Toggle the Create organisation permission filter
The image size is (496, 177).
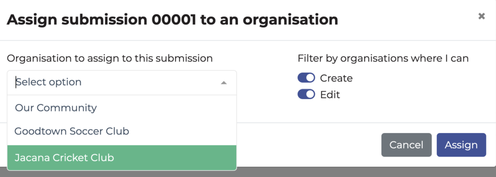pos(306,78)
